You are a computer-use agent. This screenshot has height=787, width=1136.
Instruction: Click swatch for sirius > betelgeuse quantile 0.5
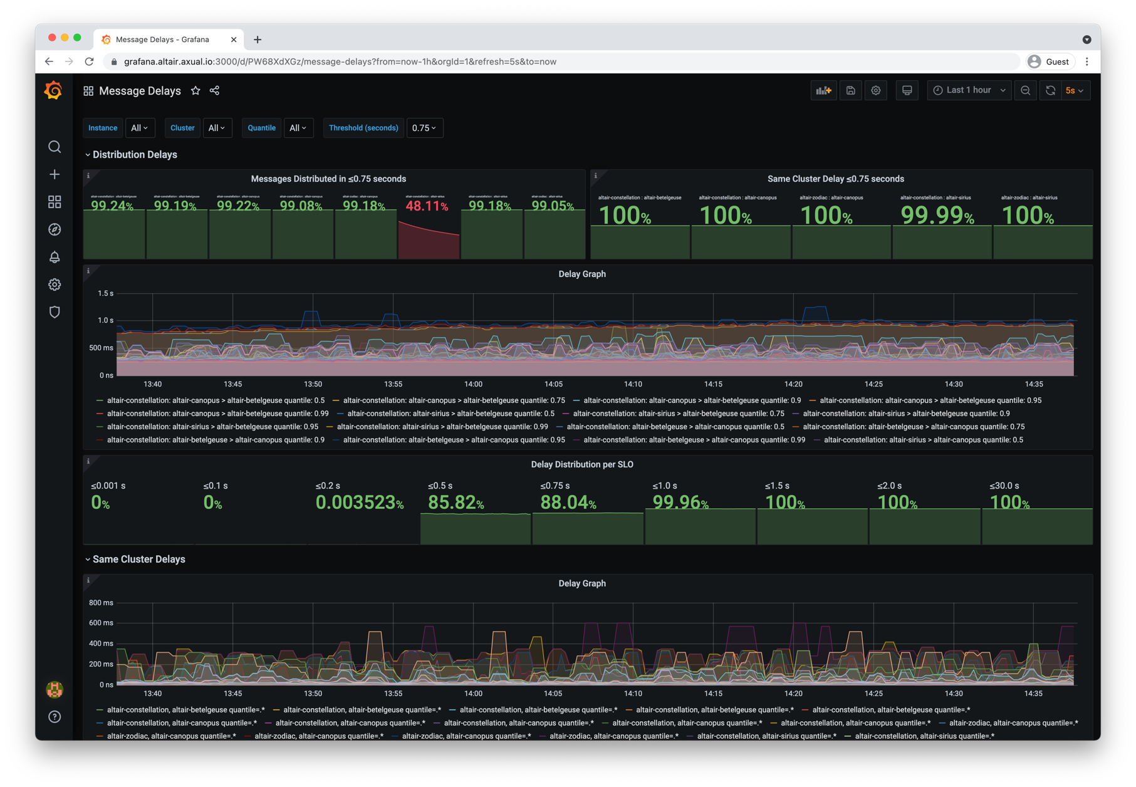point(340,414)
